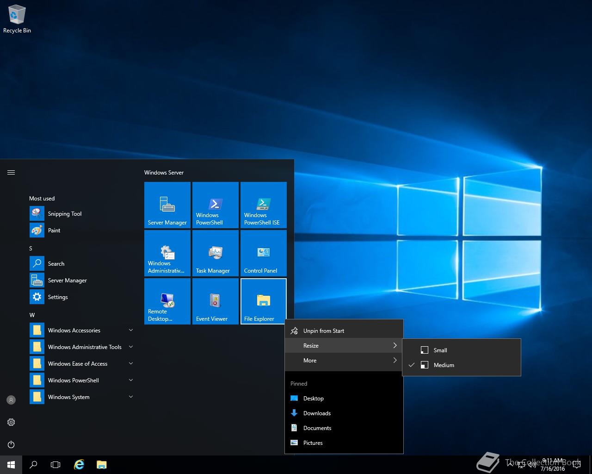Click the Windows Start button
This screenshot has width=592, height=474.
point(11,465)
